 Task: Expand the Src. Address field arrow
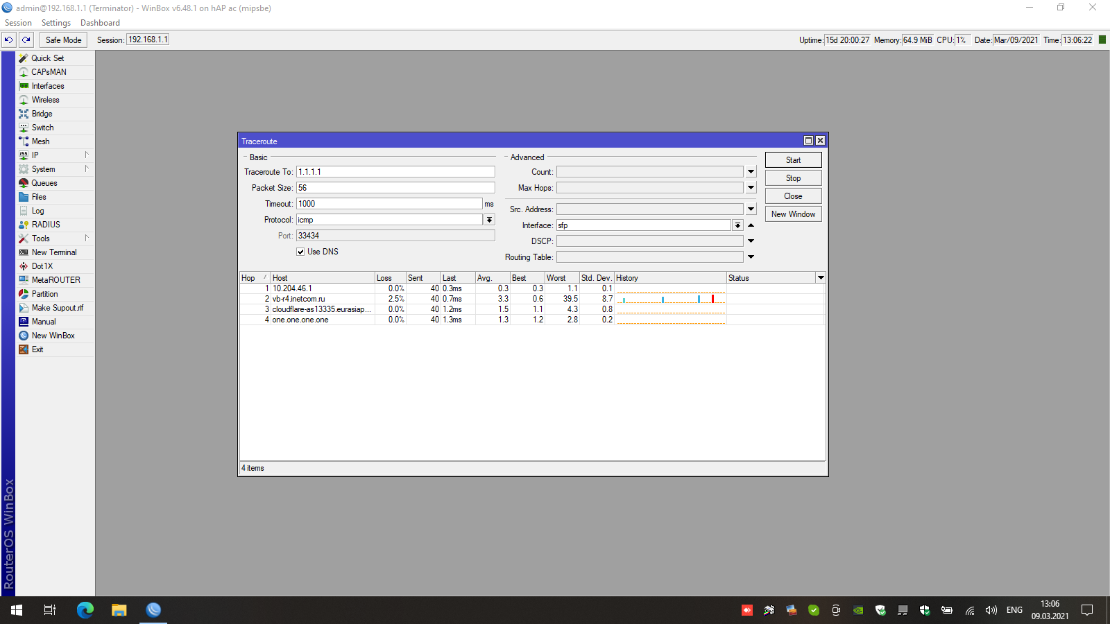pos(751,209)
